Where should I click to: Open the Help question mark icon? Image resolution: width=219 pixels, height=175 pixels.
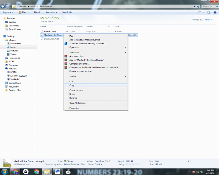pos(214,12)
